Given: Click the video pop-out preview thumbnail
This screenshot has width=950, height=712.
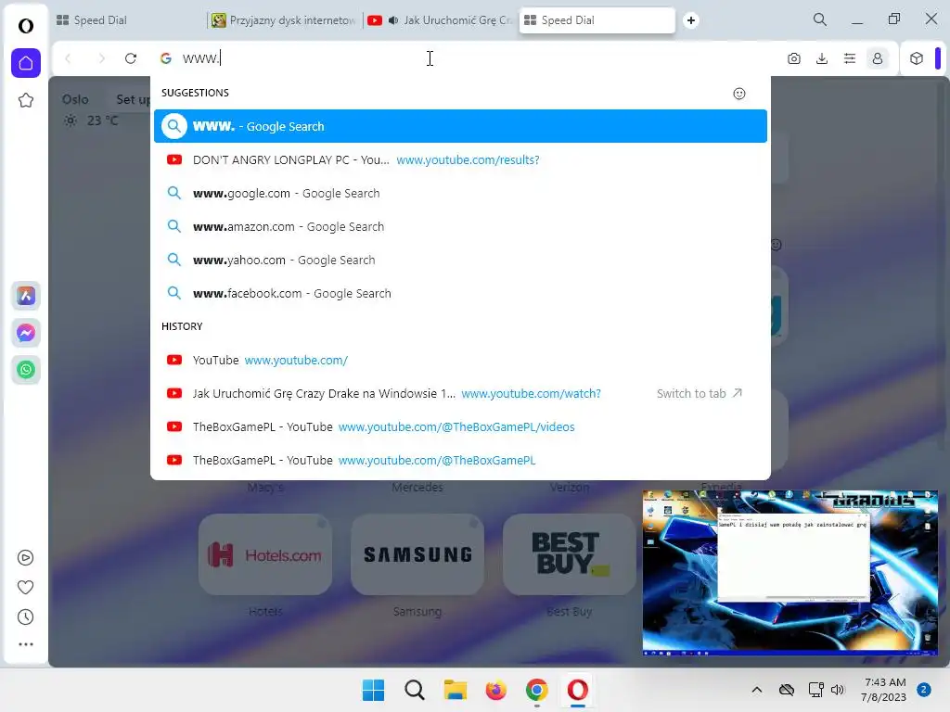Looking at the screenshot, I should 790,573.
